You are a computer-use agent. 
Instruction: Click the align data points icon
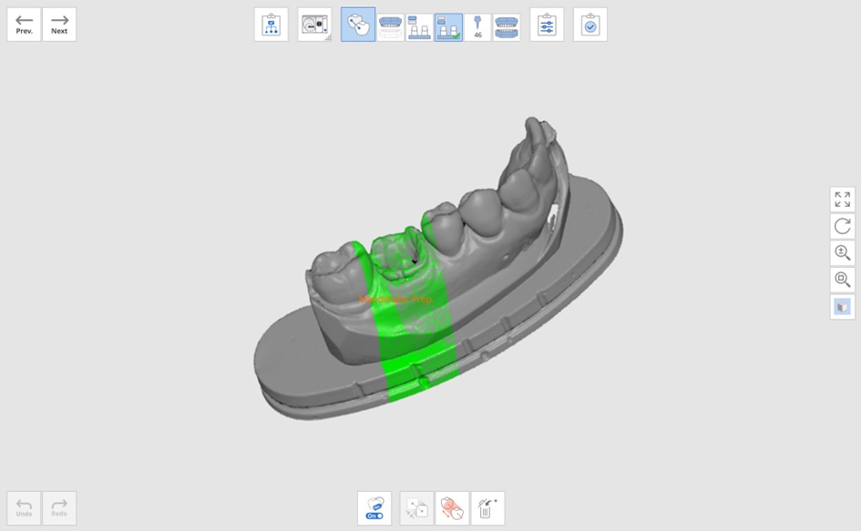click(416, 508)
